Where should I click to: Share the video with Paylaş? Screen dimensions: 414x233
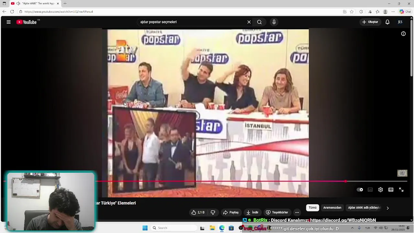(x=231, y=212)
